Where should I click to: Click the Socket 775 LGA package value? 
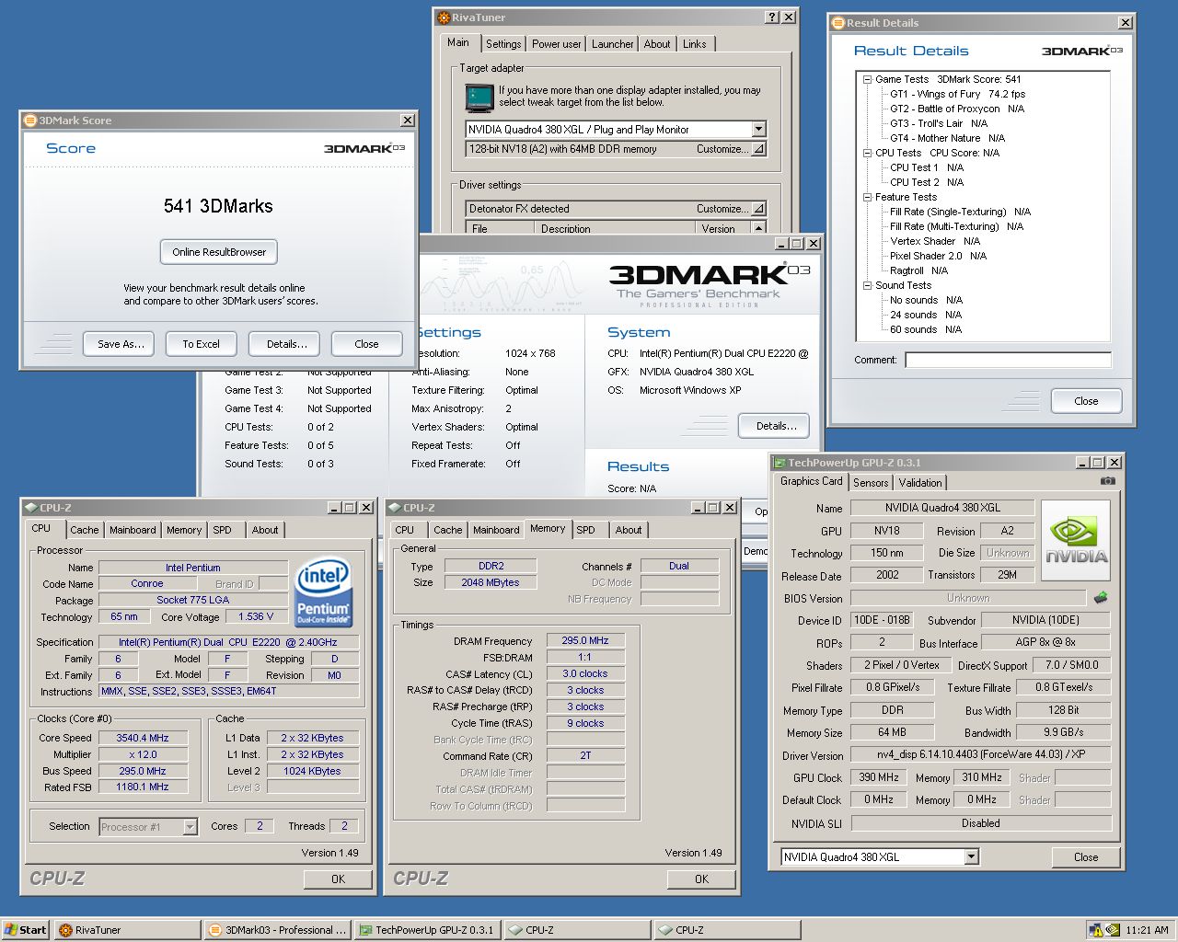pyautogui.click(x=193, y=600)
